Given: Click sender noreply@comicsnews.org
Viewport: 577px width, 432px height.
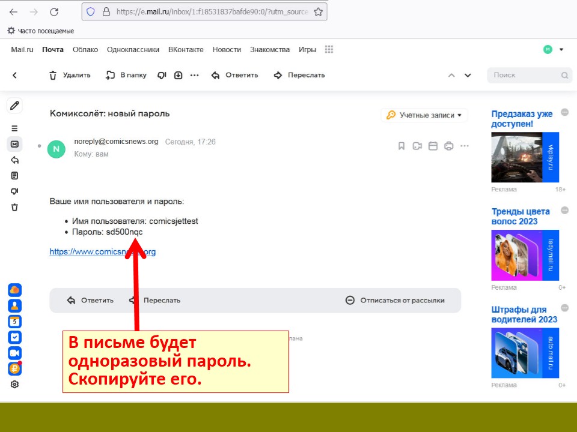Looking at the screenshot, I should (116, 142).
